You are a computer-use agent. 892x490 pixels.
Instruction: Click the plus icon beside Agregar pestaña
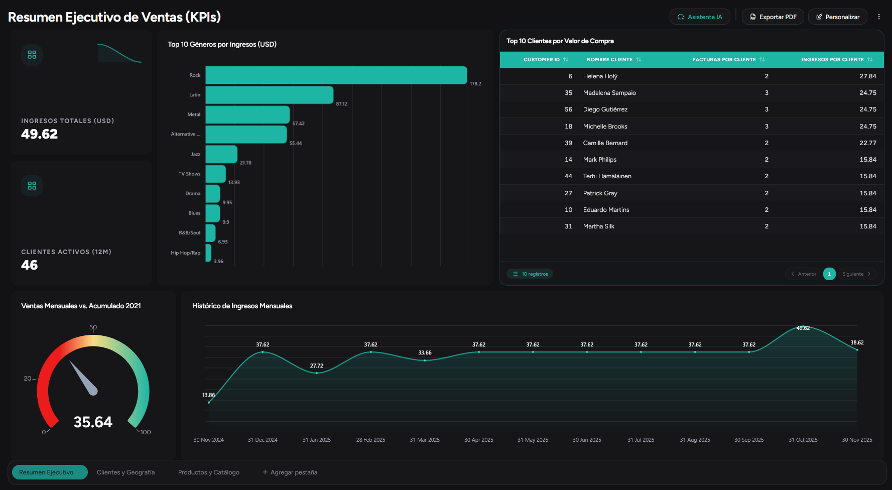point(265,472)
